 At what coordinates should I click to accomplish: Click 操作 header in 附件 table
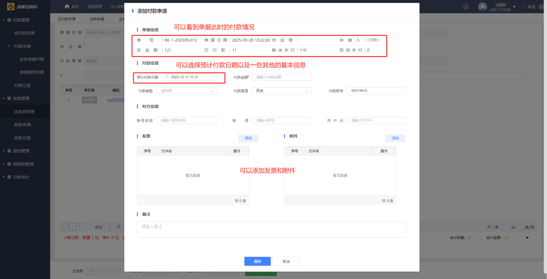point(384,151)
